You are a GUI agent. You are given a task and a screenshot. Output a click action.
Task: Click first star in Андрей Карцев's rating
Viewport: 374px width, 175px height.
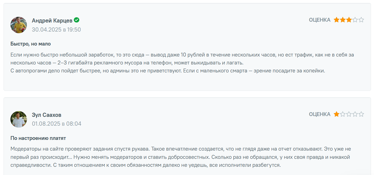[x=336, y=20]
